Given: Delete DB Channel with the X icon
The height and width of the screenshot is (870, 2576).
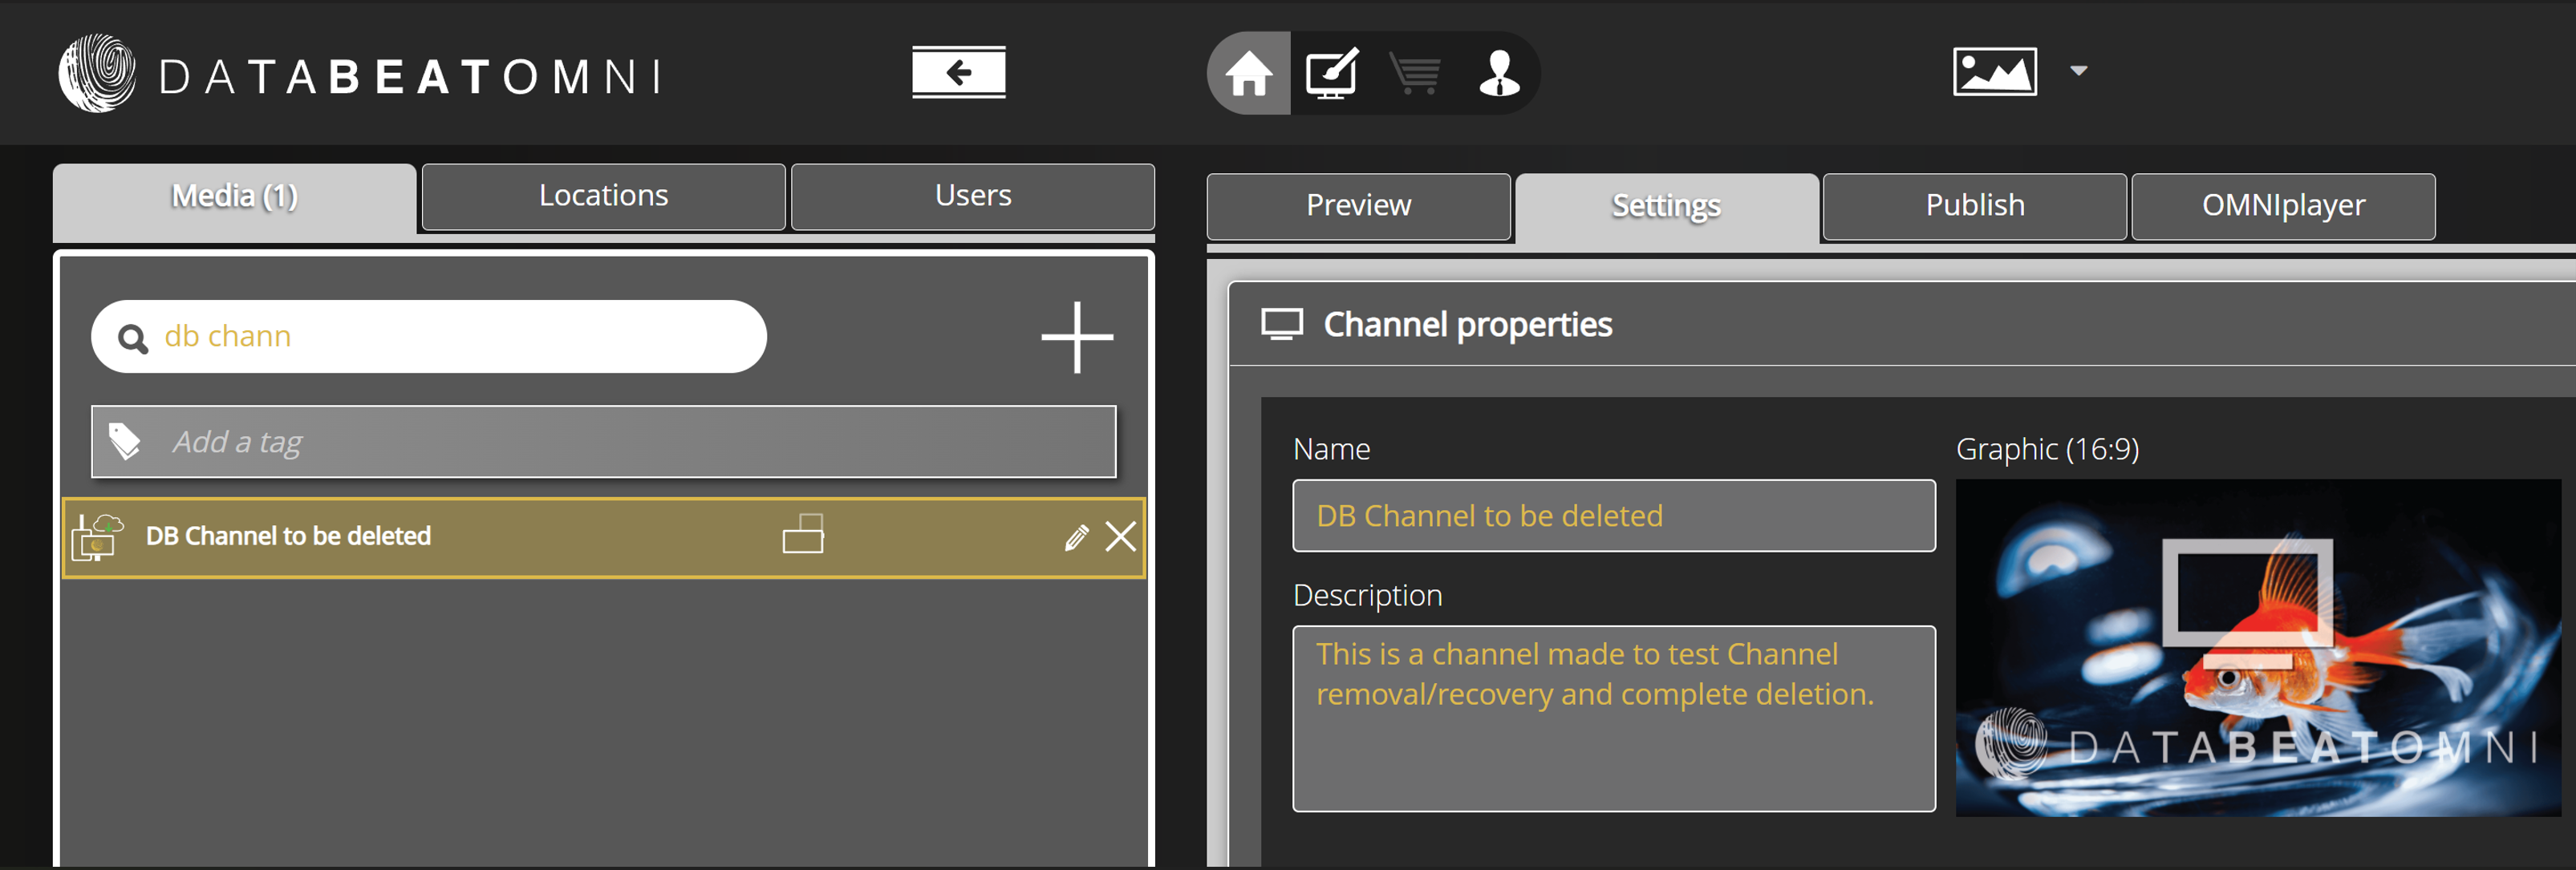Looking at the screenshot, I should [x=1121, y=537].
